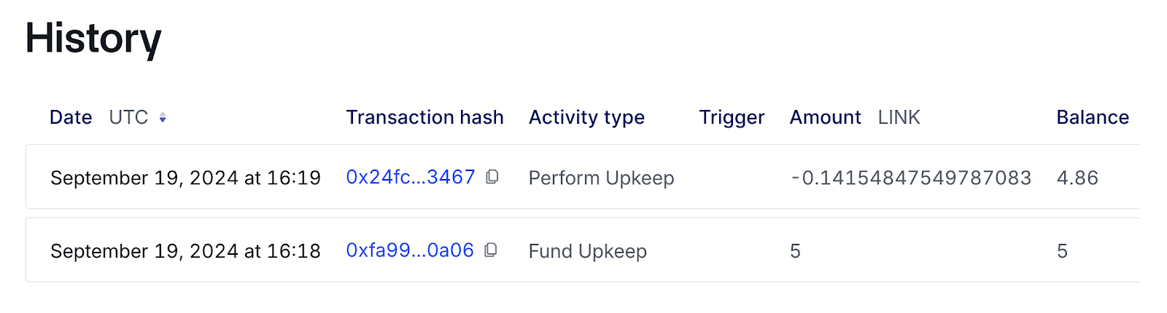This screenshot has width=1167, height=313.
Task: Click the Transaction hash column header
Action: click(424, 117)
